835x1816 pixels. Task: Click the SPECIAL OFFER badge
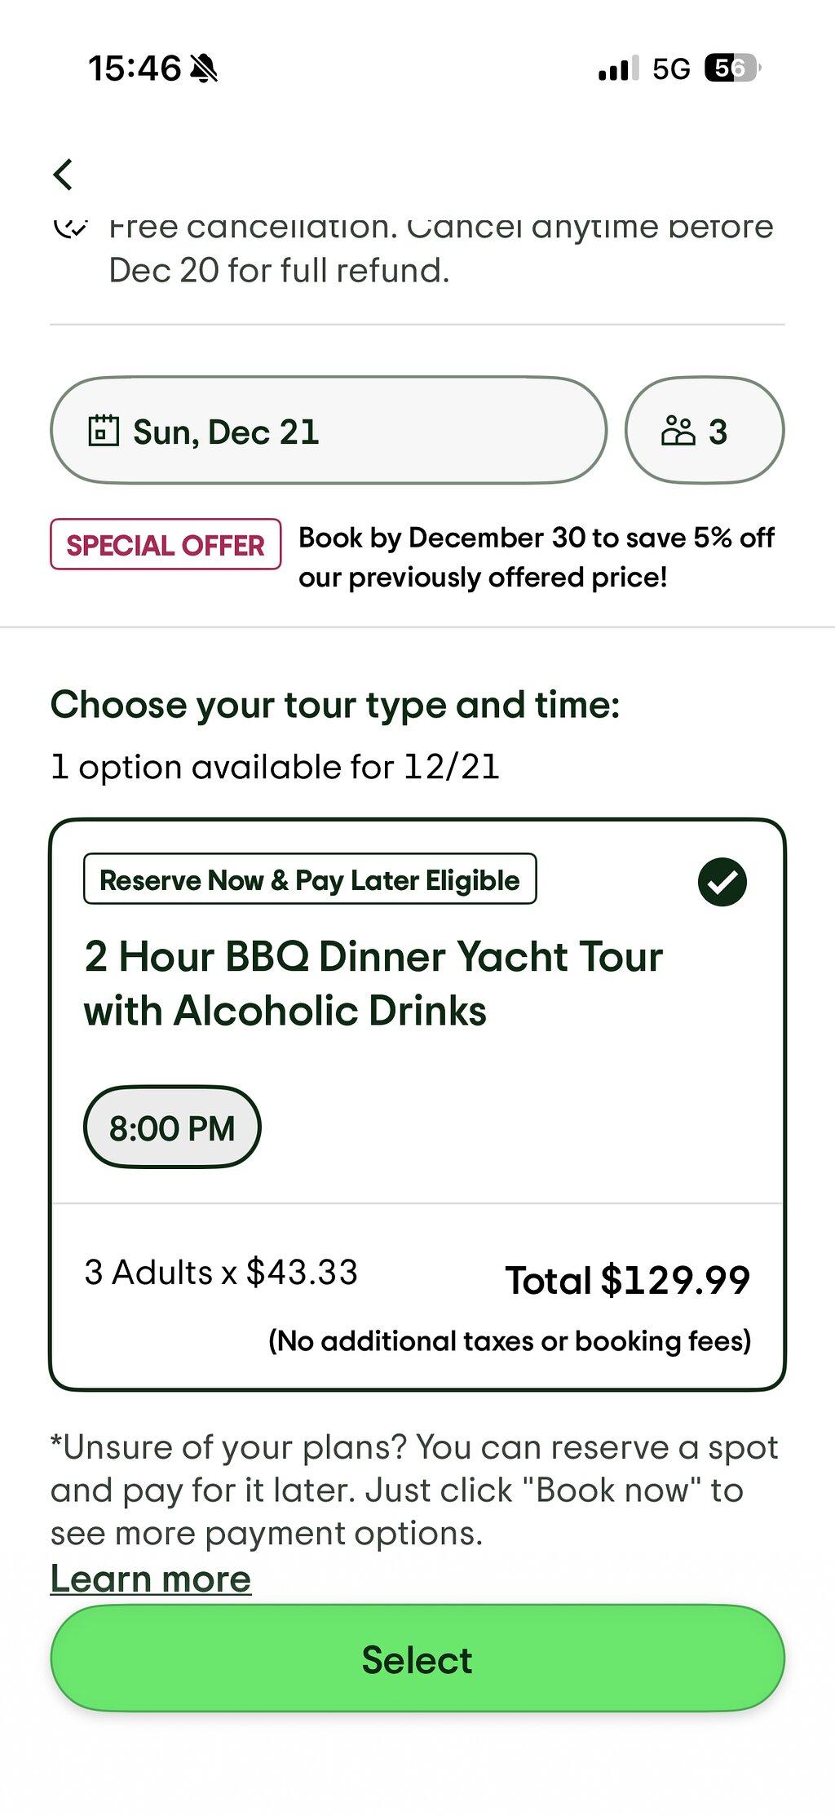coord(166,544)
